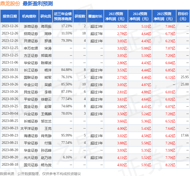
Task: Click analyst name 罗通
Action: click(48, 41)
